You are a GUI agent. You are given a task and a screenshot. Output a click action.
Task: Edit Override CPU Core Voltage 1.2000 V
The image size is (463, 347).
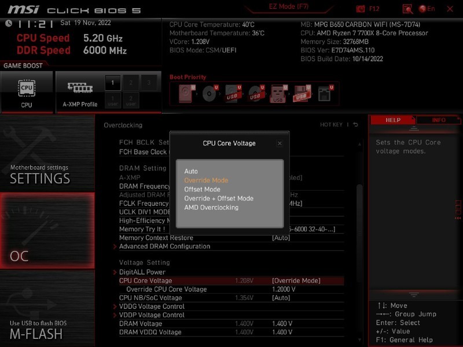[284, 289]
